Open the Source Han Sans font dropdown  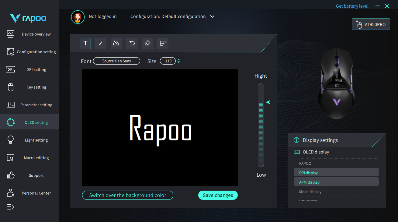pyautogui.click(x=116, y=61)
